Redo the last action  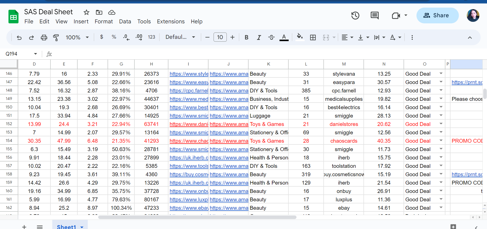(31, 38)
